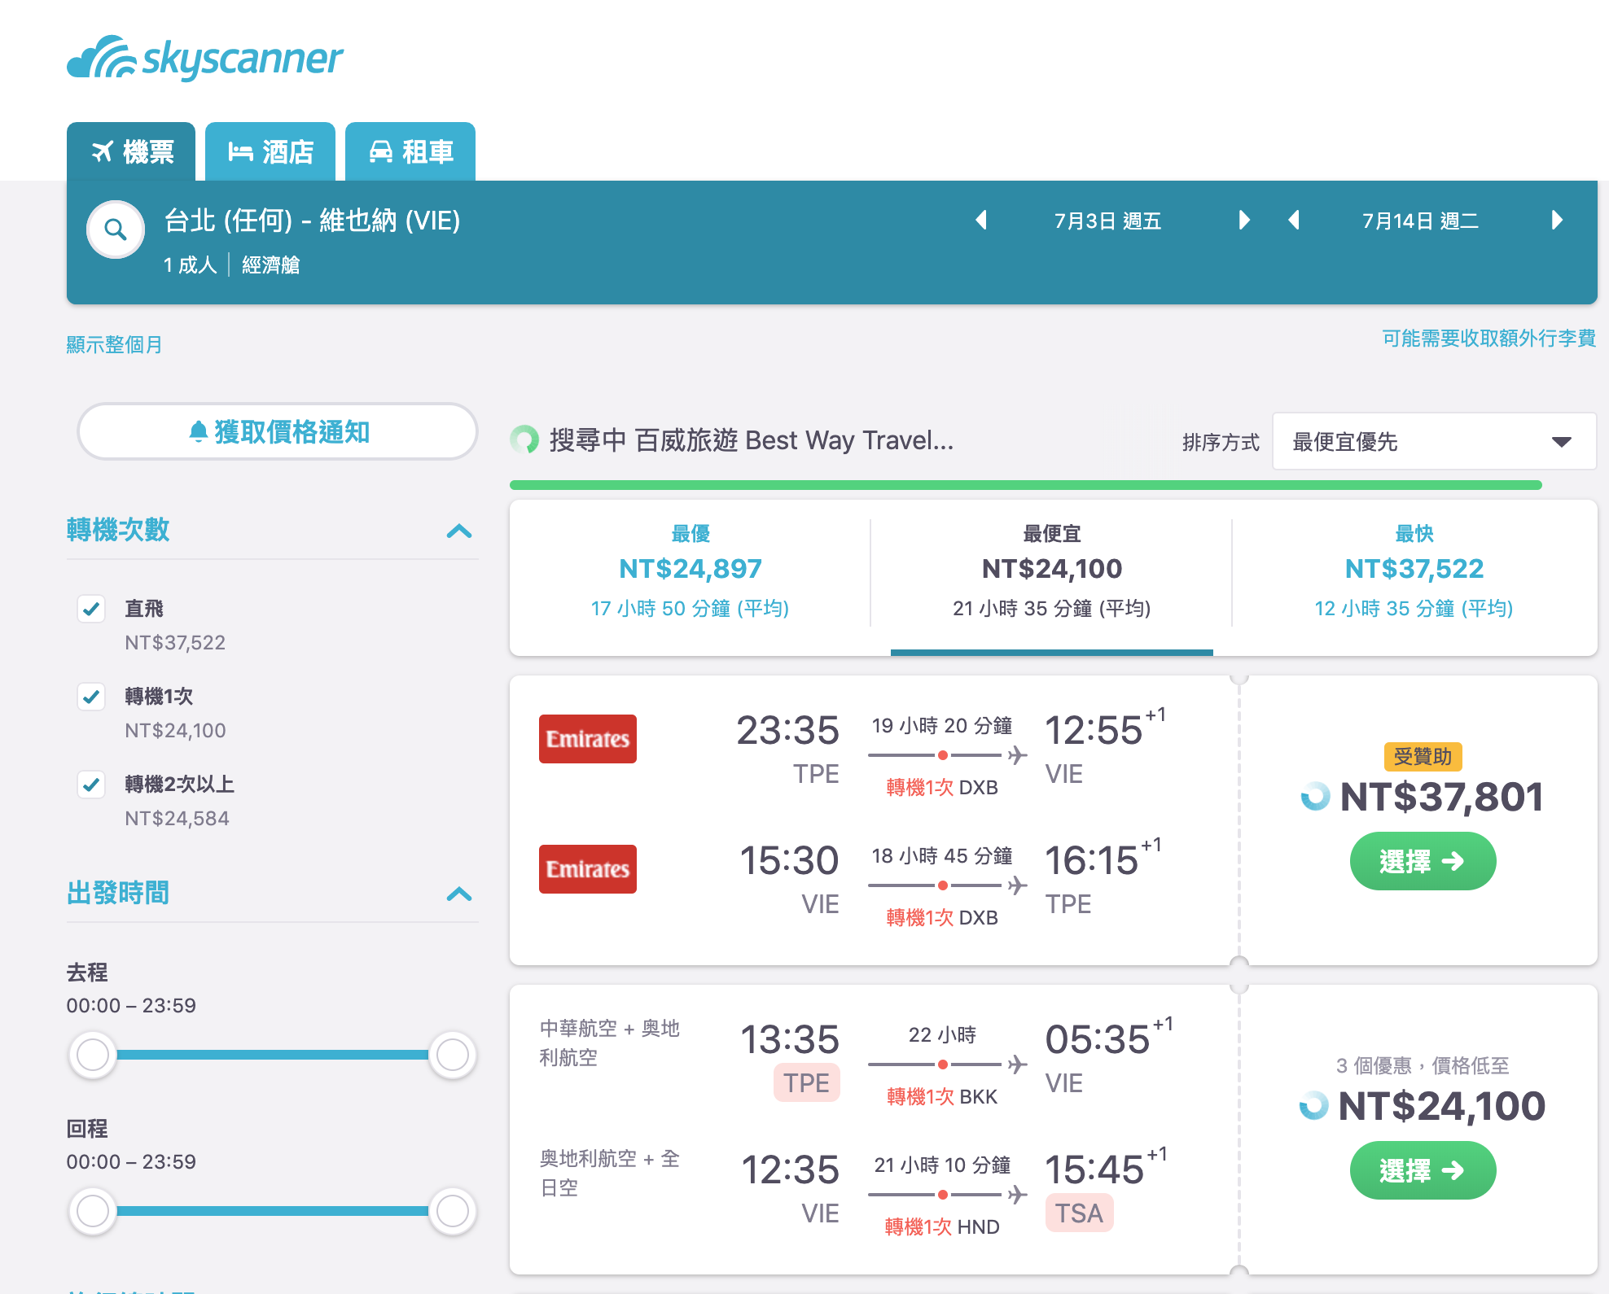
Task: Uncheck the 直飛 checkbox
Action: [91, 609]
